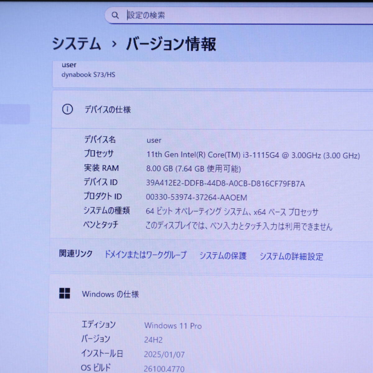Viewport: 373px width, 373px height.
Task: Click the システムの種類 value text
Action: 232,212
